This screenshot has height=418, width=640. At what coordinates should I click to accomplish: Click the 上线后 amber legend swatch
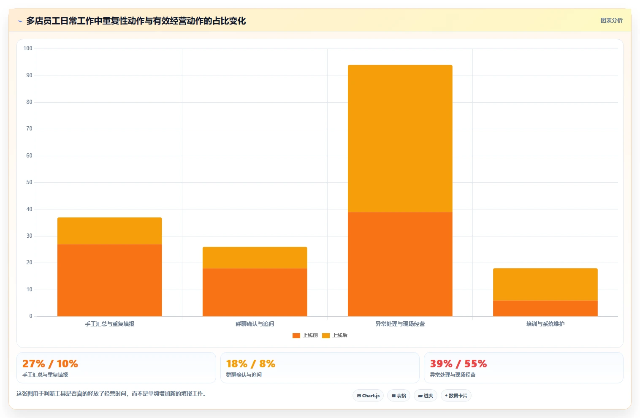coord(325,336)
